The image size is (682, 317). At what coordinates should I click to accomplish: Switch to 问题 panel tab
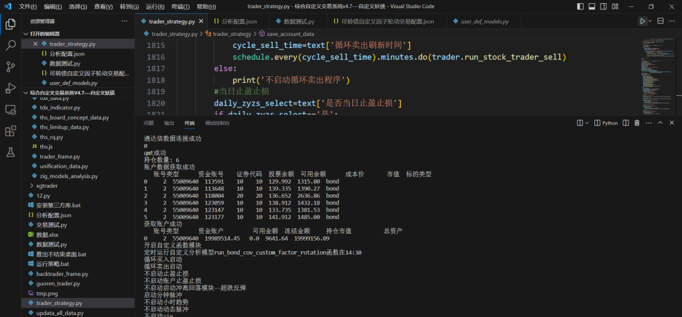point(149,123)
